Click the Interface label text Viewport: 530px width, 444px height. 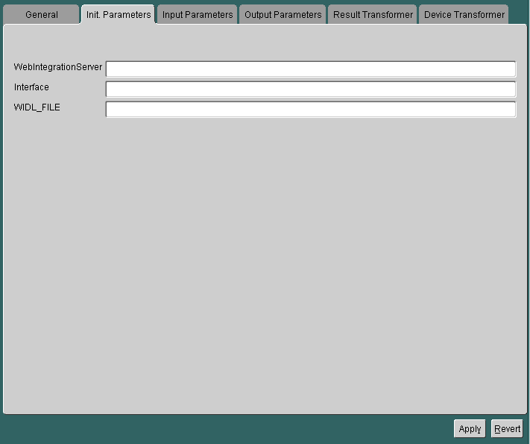(31, 87)
